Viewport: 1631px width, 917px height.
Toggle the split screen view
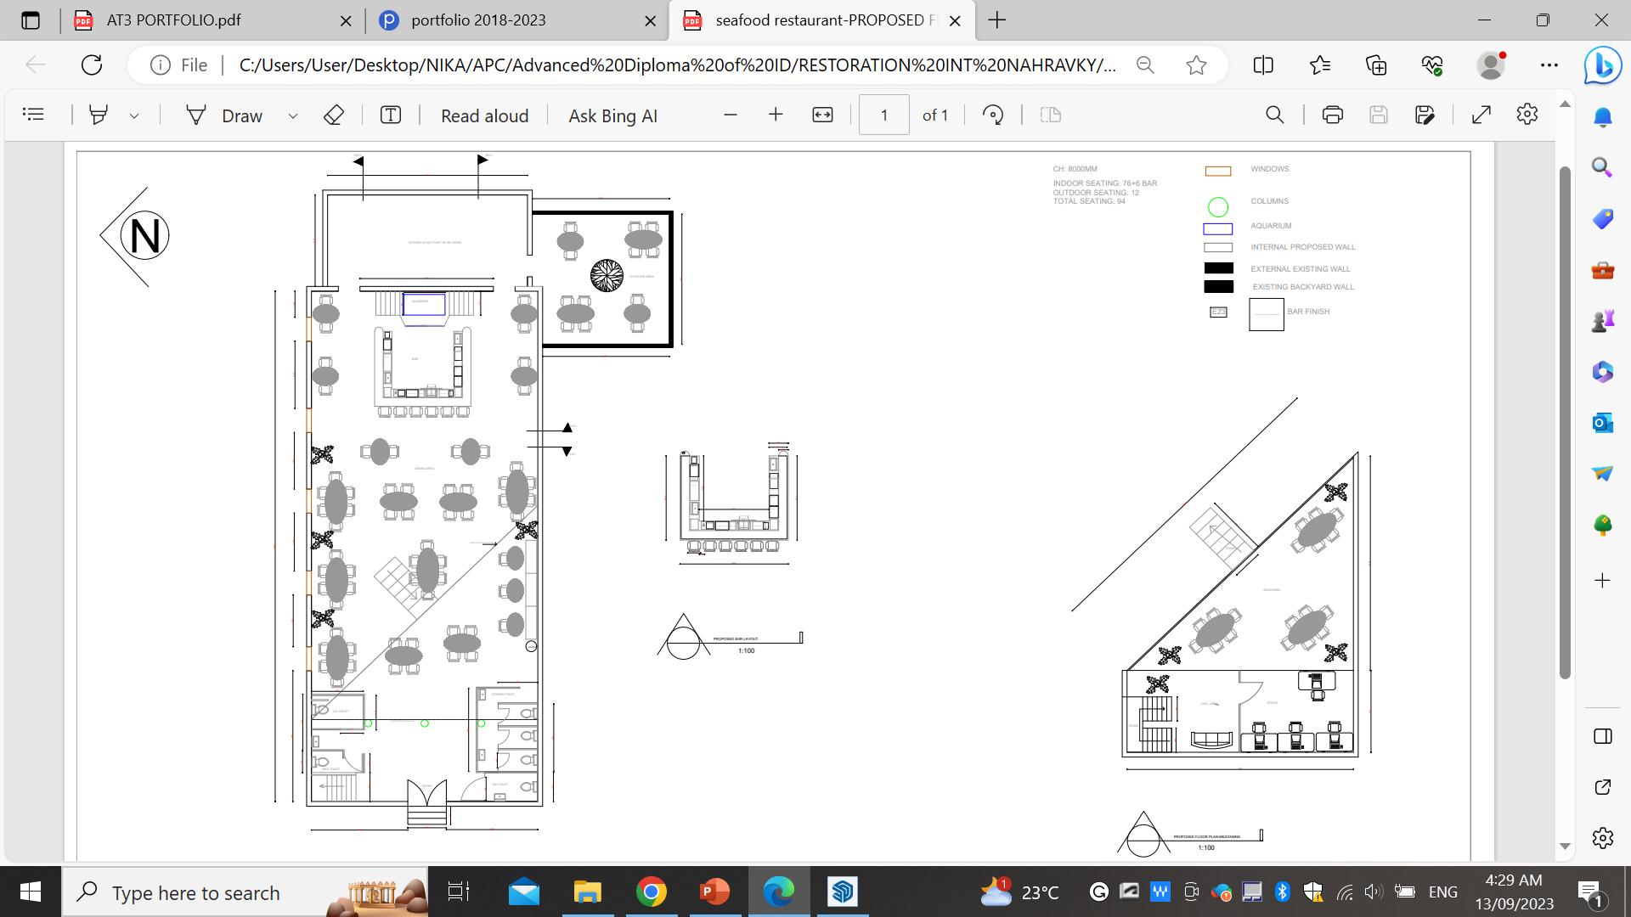tap(1263, 65)
